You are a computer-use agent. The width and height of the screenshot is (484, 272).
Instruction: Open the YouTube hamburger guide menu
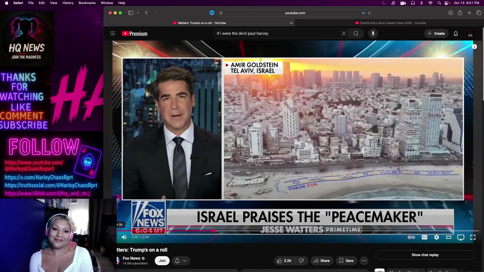113,34
